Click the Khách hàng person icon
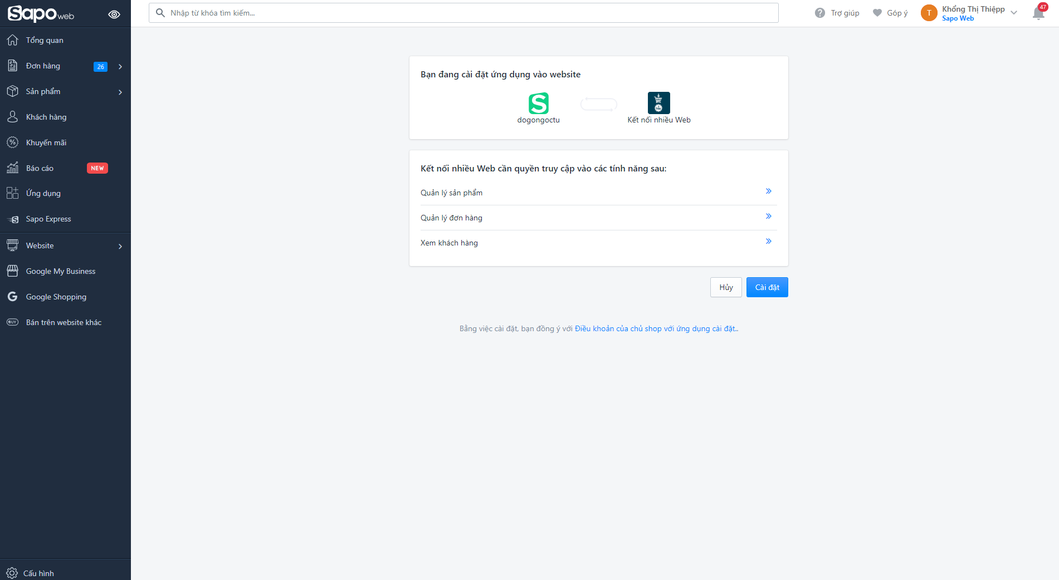The width and height of the screenshot is (1059, 580). (x=12, y=117)
